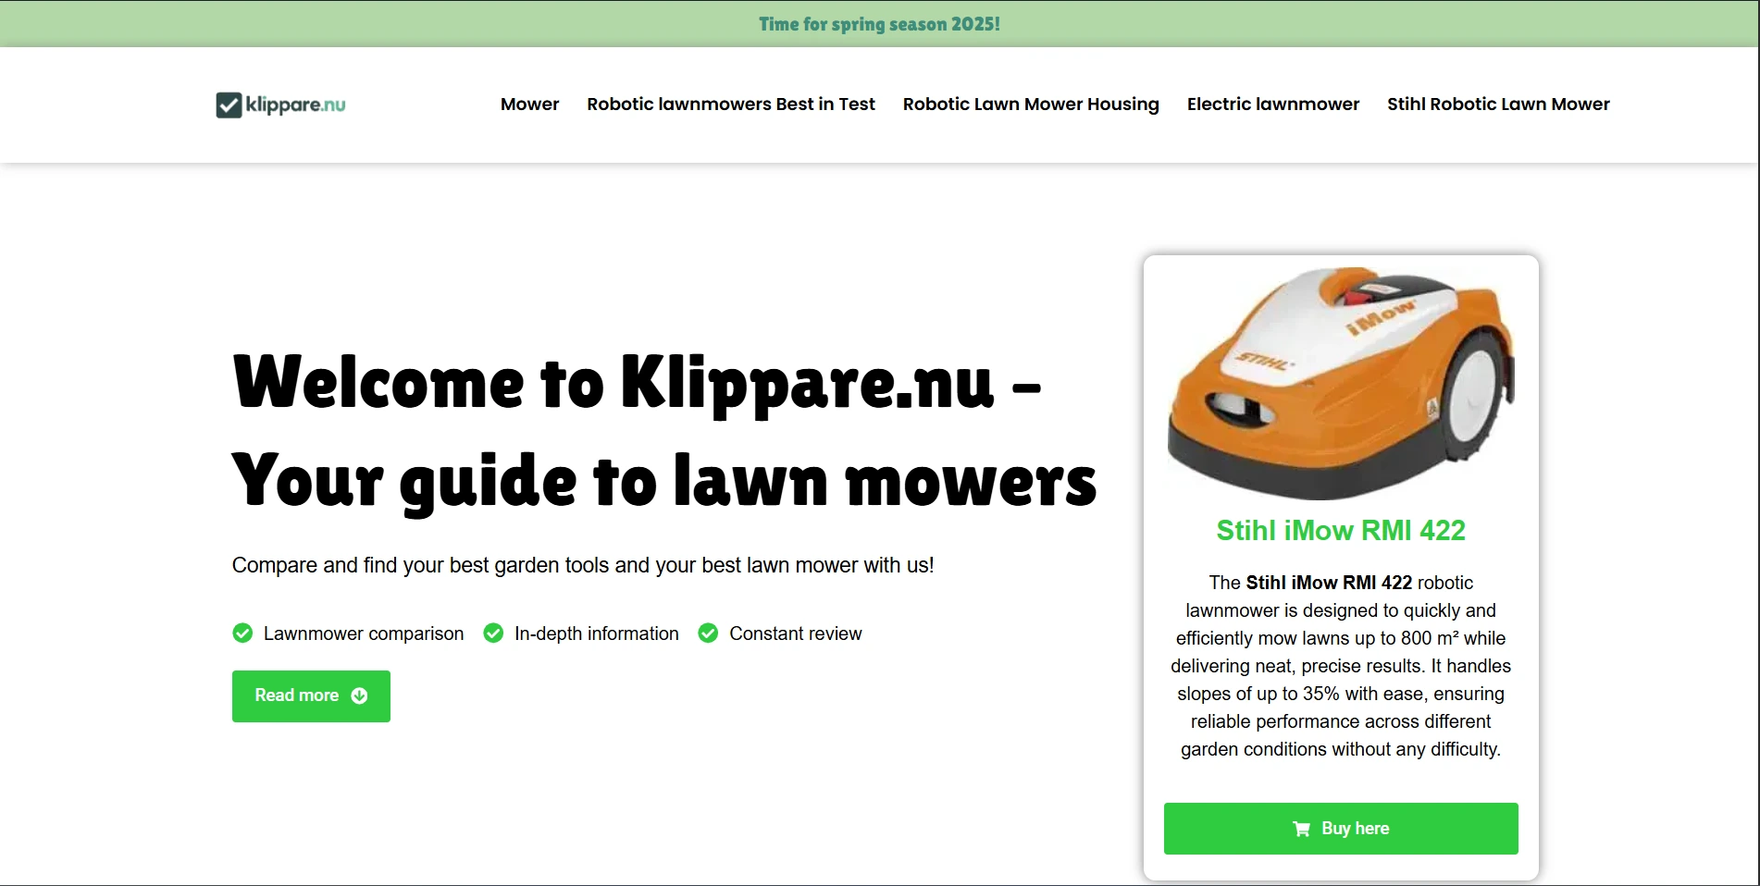Click the Lawnmower comparison label

(x=364, y=634)
